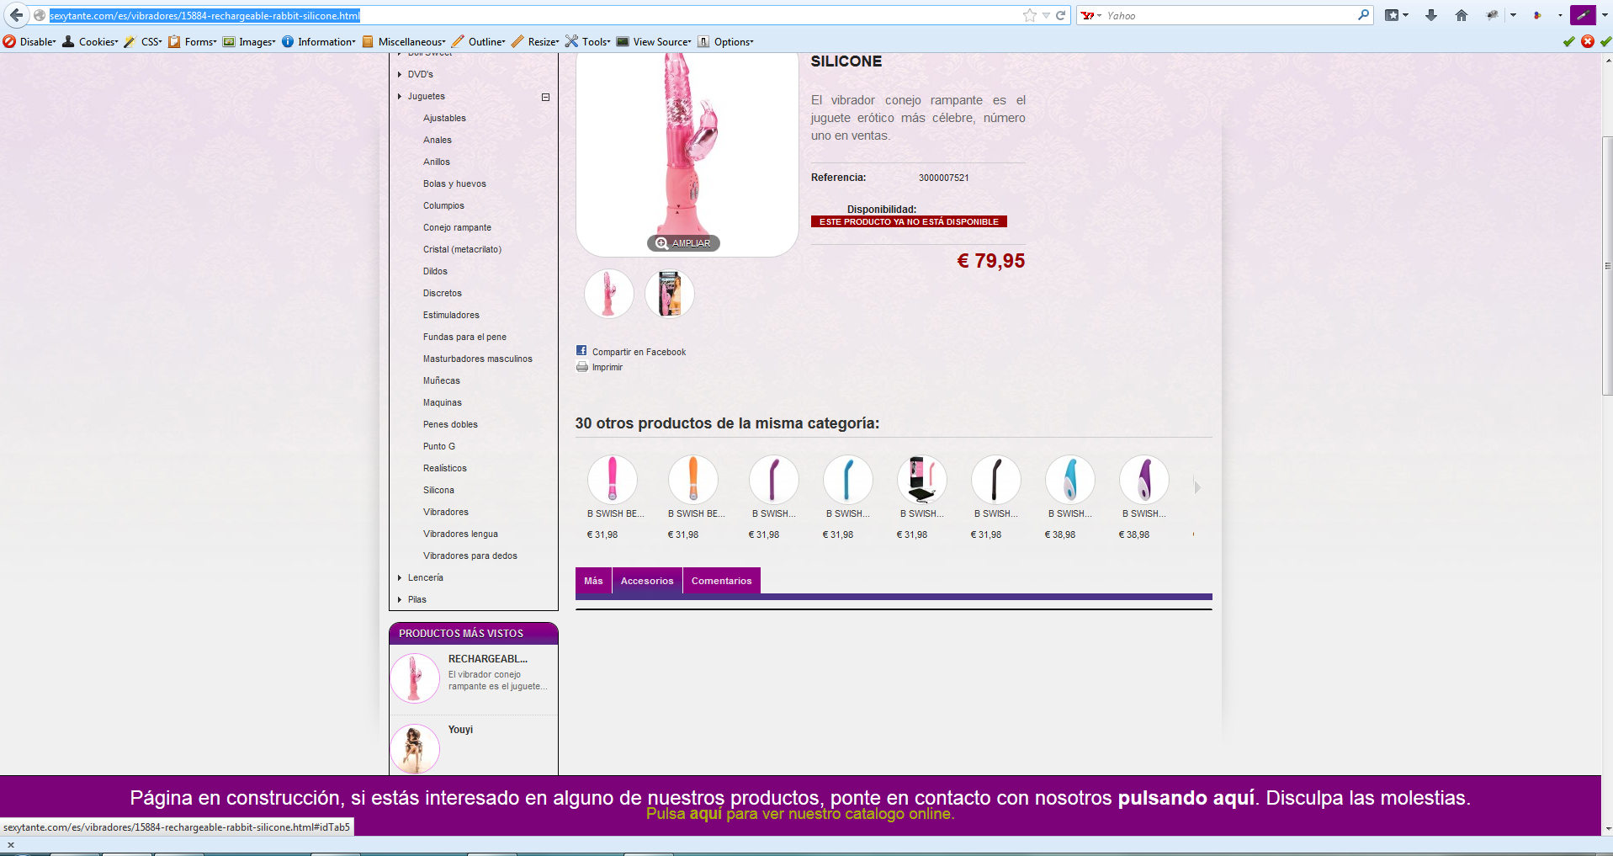Open the Images developer menu

point(249,41)
